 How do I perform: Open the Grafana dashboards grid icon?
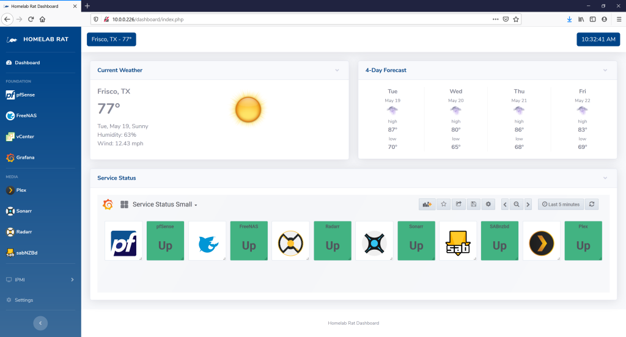124,205
